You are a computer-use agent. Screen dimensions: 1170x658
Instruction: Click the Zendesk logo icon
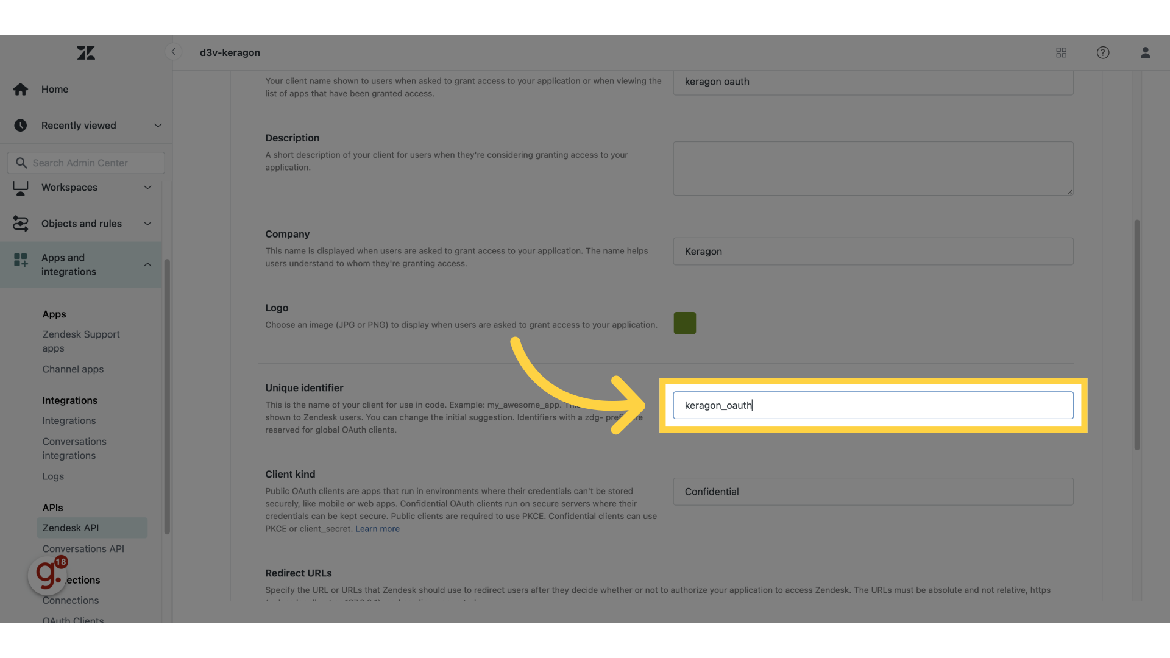(86, 53)
